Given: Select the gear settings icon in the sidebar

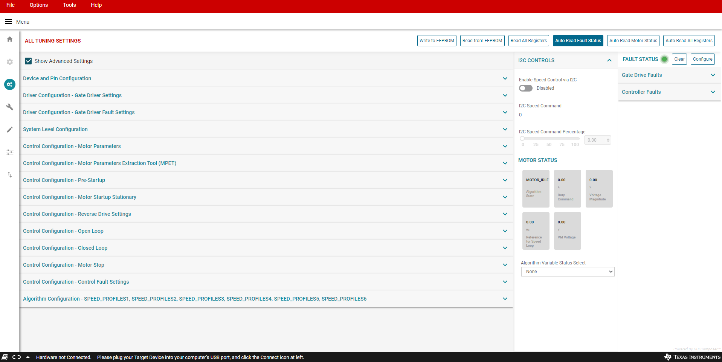Looking at the screenshot, I should point(9,62).
